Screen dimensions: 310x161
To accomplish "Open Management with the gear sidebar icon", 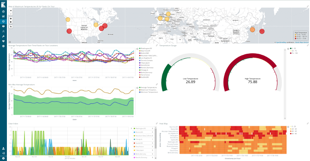I will 3,46.
